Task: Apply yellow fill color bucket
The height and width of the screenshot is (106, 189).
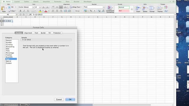Action: (x=40, y=11)
